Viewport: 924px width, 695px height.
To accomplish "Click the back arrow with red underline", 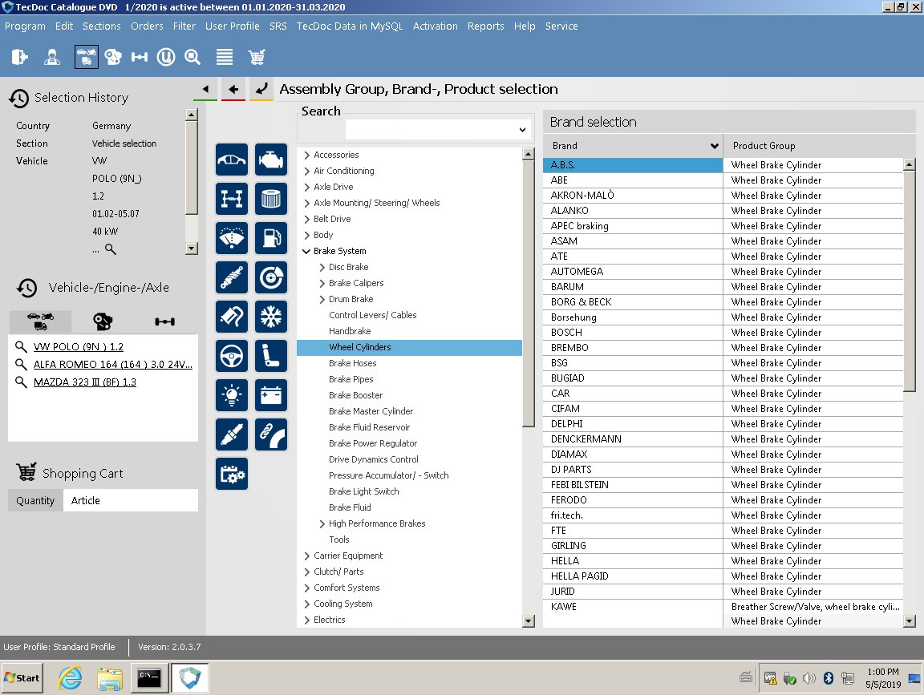I will (x=233, y=90).
